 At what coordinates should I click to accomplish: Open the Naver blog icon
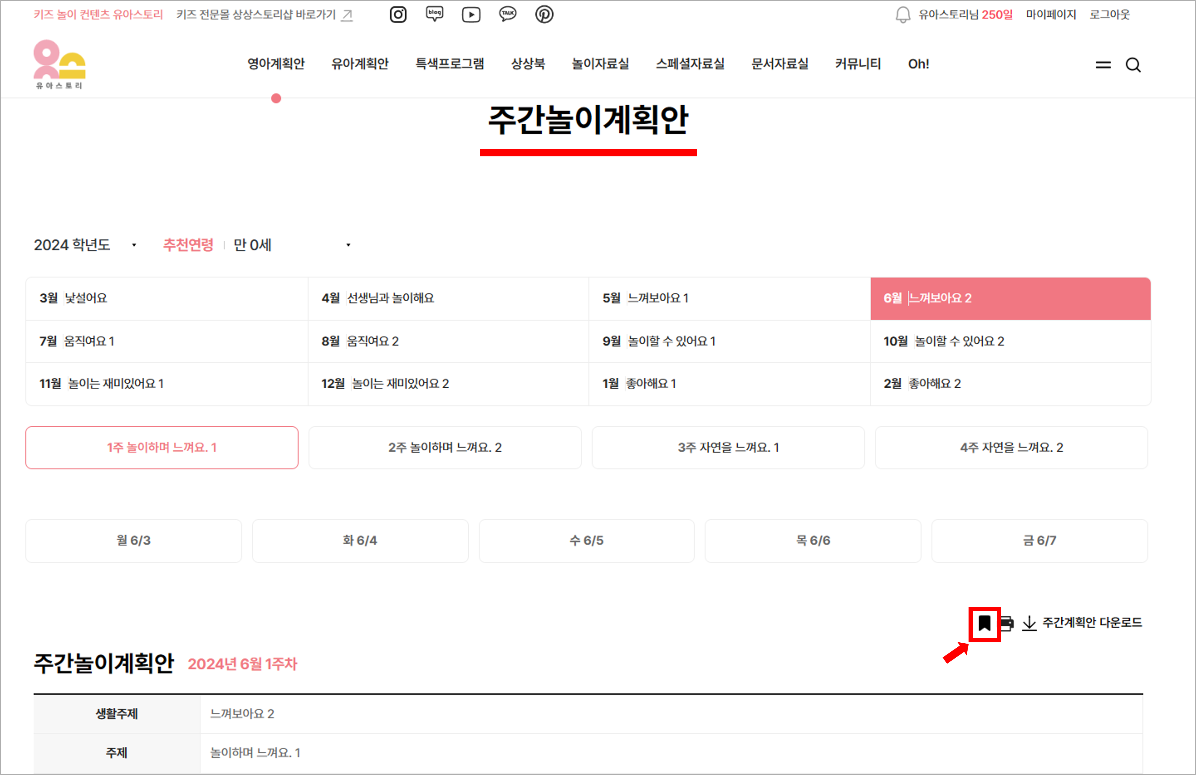click(x=435, y=14)
